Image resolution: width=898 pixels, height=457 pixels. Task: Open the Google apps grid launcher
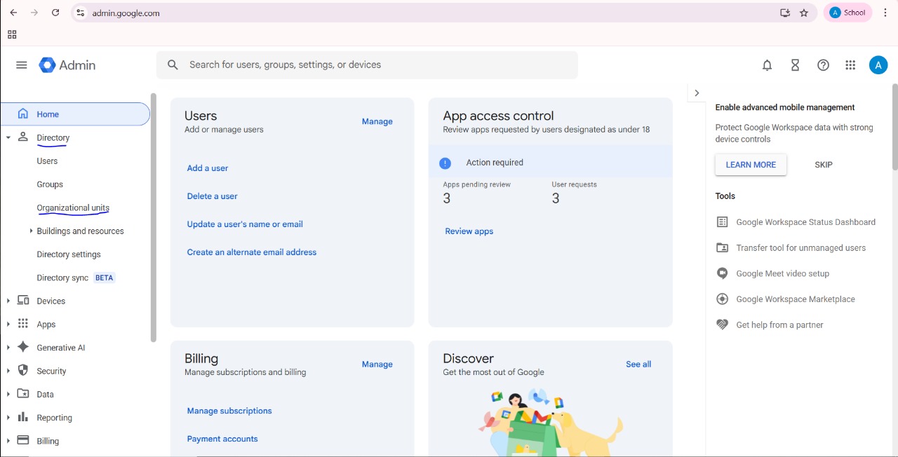(850, 65)
